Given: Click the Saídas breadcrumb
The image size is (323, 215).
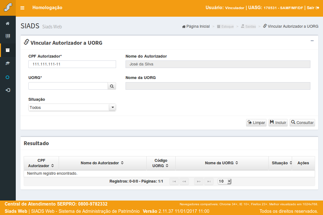Looking at the screenshot, I should [x=249, y=26].
